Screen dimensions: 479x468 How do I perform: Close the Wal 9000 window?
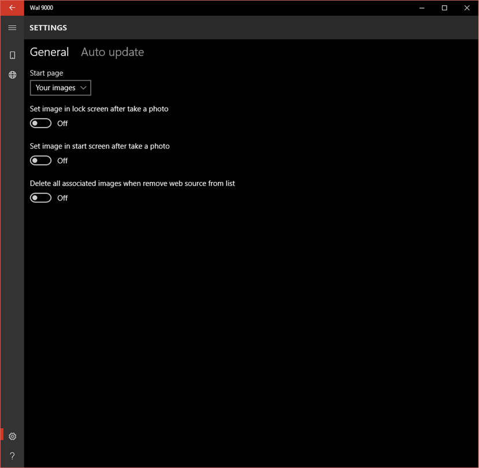467,8
